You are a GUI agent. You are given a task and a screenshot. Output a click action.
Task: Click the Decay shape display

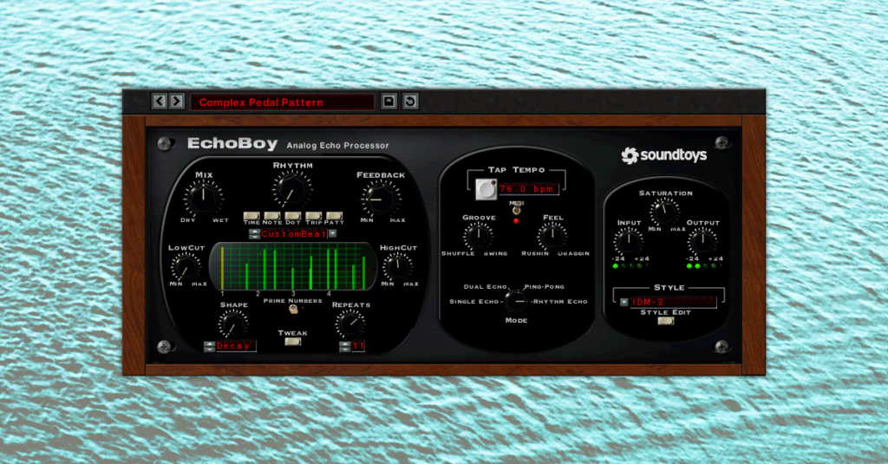[236, 346]
